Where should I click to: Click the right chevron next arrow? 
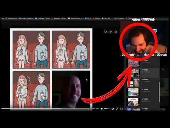click(x=163, y=70)
